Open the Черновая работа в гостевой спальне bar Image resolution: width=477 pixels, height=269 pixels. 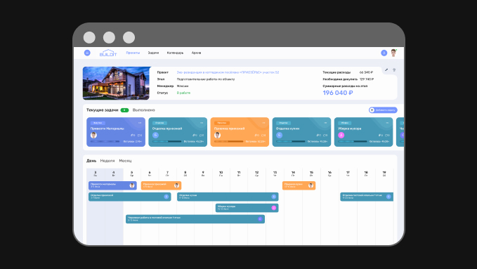point(195,219)
